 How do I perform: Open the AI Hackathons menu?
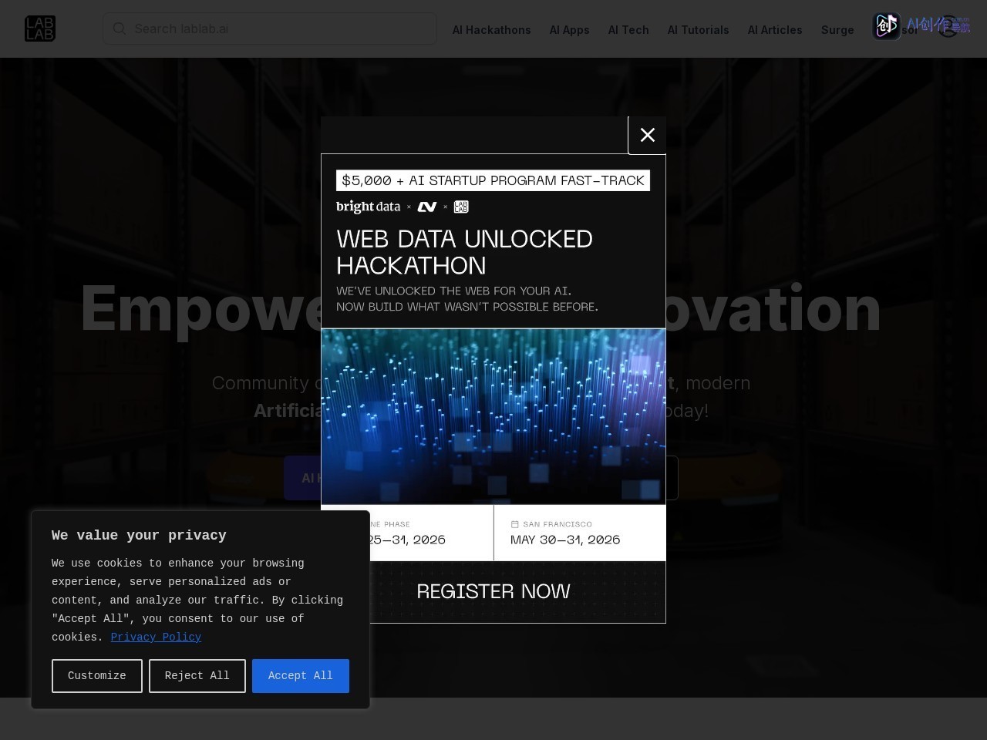click(491, 30)
